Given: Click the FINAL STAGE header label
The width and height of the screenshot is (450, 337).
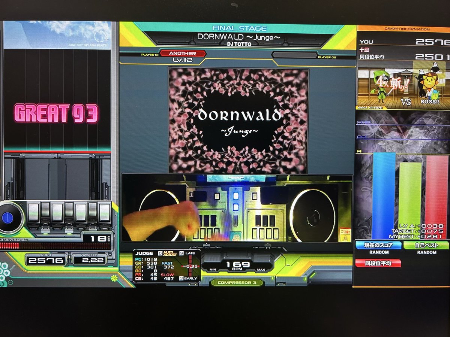Looking at the screenshot, I should click(239, 28).
